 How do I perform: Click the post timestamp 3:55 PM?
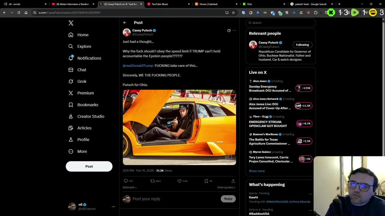pos(138,171)
